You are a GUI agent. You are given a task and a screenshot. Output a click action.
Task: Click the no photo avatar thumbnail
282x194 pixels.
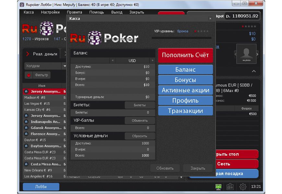[246, 54]
